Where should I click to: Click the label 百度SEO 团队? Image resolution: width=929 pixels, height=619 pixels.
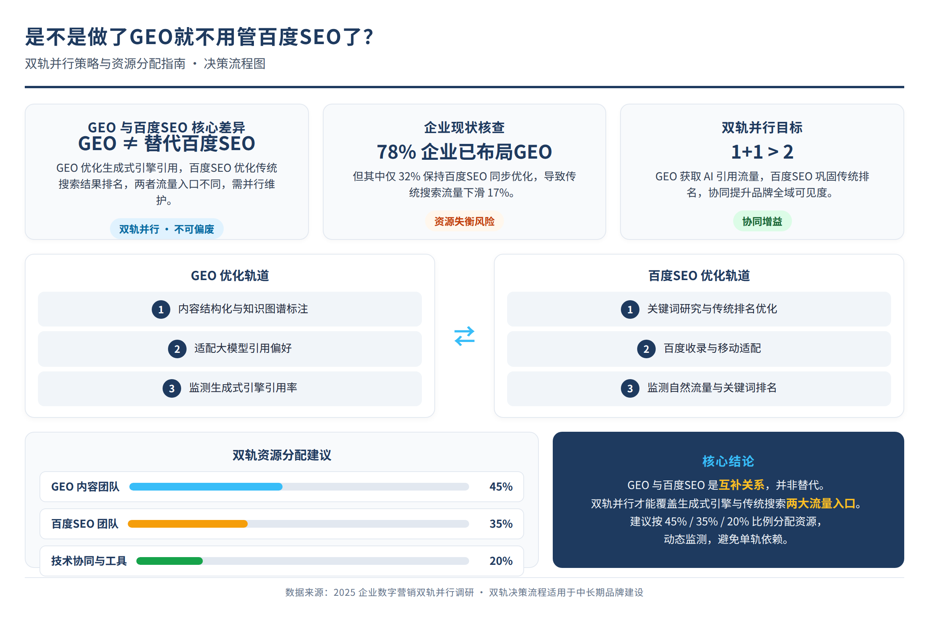pyautogui.click(x=85, y=523)
